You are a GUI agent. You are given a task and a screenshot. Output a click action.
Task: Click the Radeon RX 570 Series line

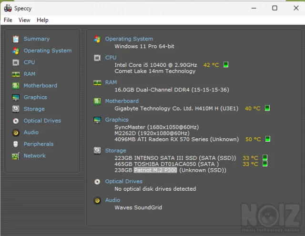click(177, 139)
